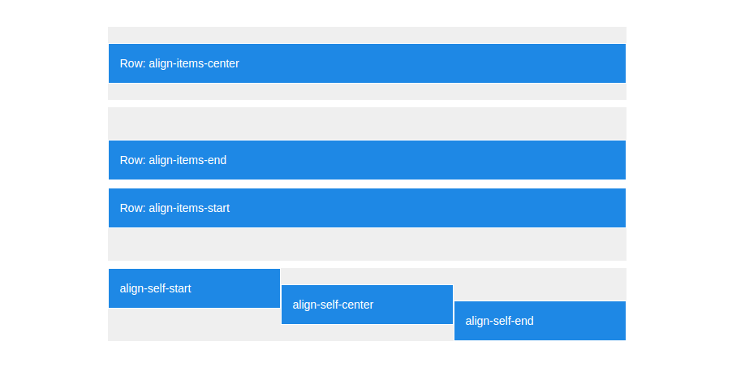Click the text "Row: align-items-end"
This screenshot has width=732, height=372.
pos(173,160)
